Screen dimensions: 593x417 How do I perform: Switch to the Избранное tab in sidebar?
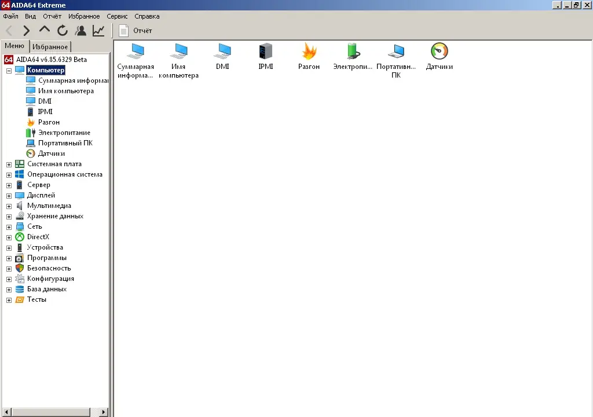[50, 46]
